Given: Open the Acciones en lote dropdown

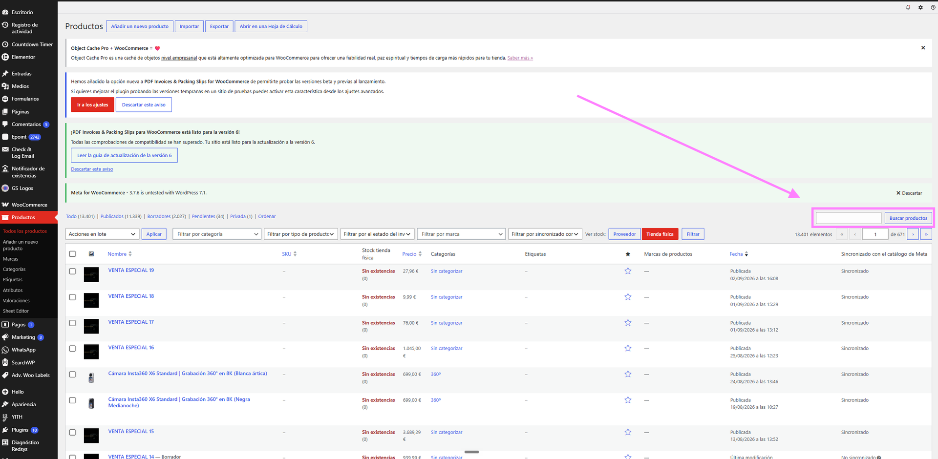Looking at the screenshot, I should click(102, 234).
